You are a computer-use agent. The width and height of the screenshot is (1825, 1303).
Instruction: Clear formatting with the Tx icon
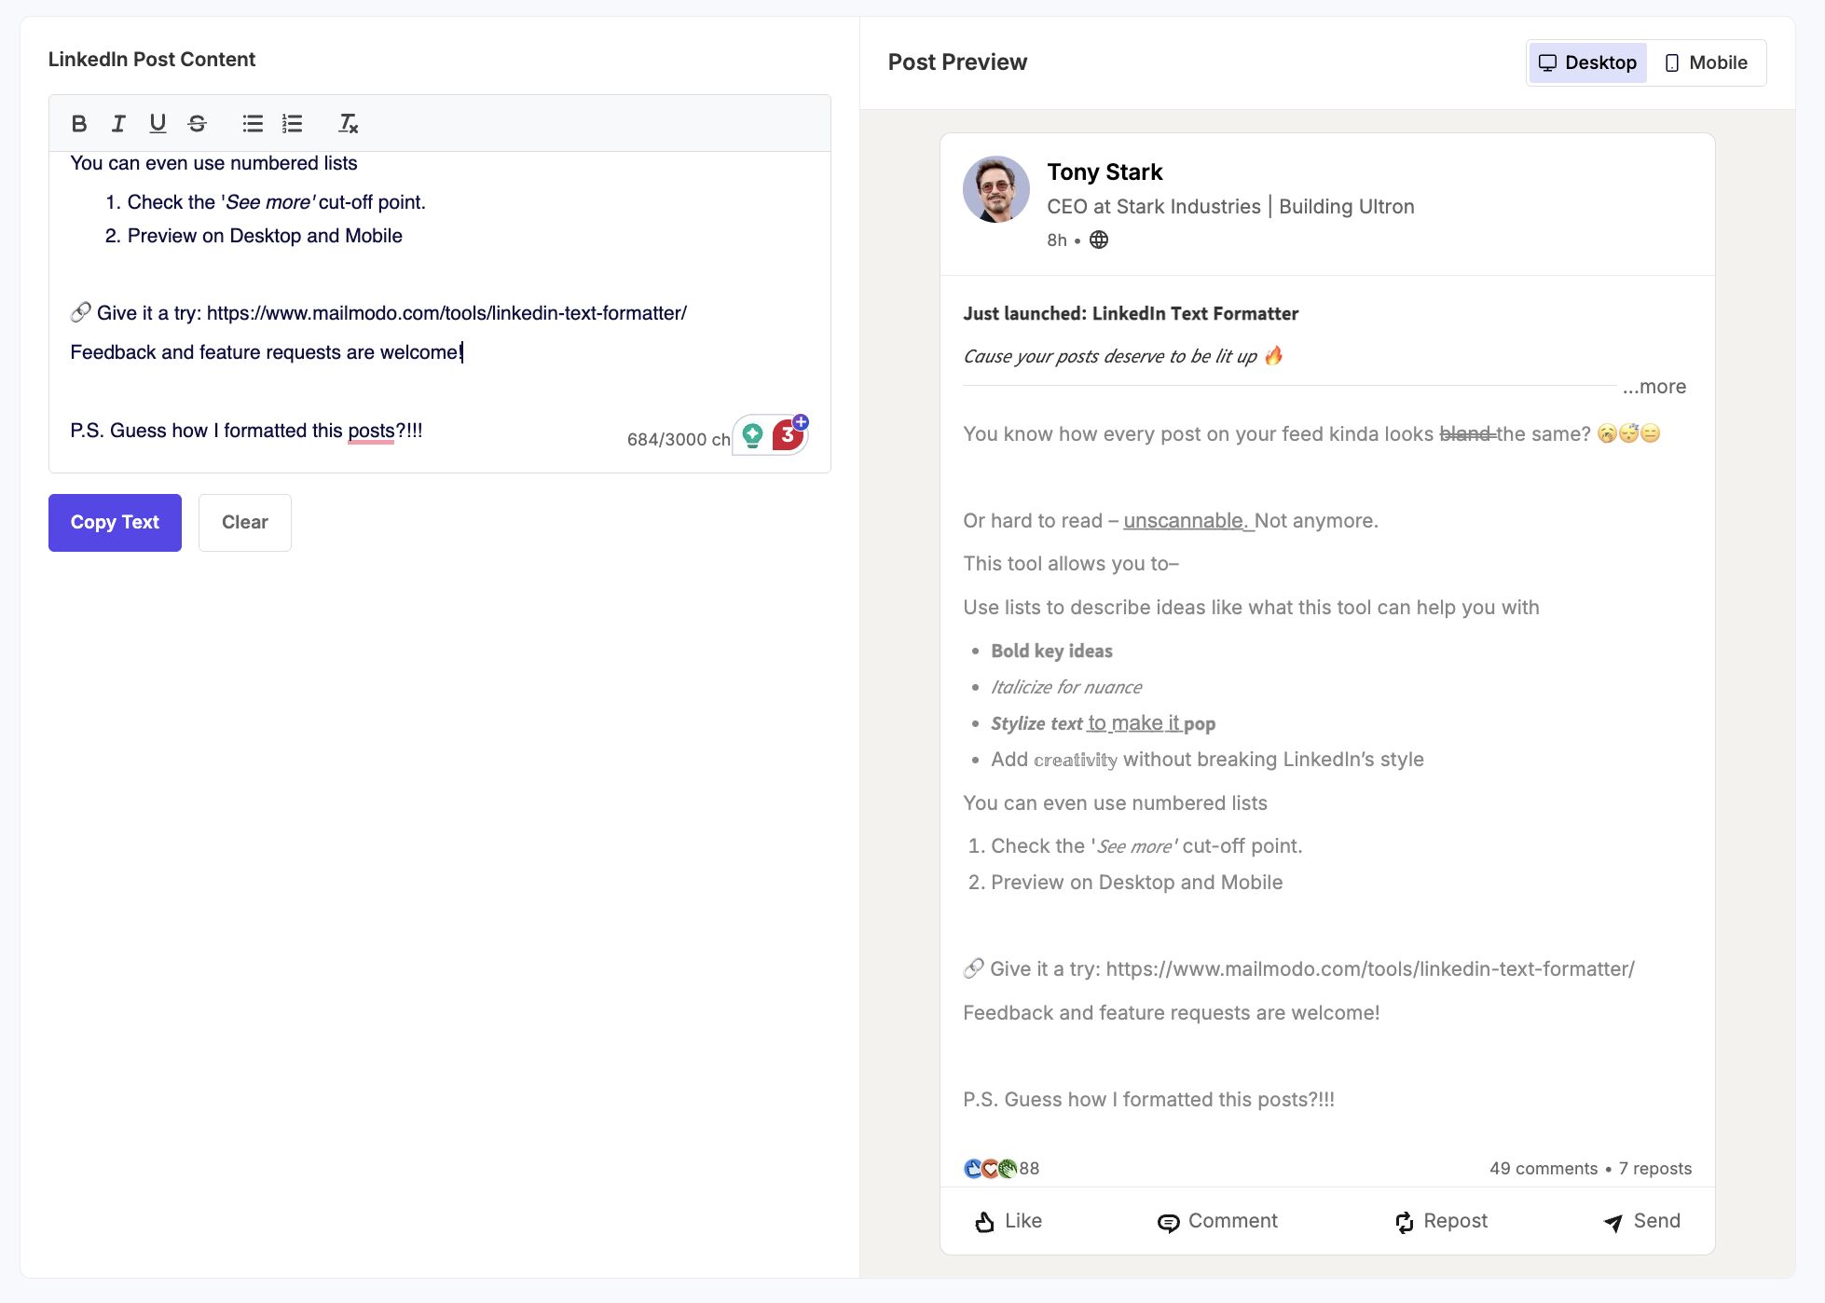(x=348, y=123)
